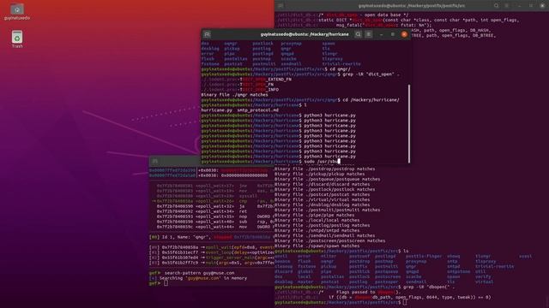Click '<epoll_wait+35>' nop instruction line
The width and height of the screenshot is (549, 308).
[215, 216]
